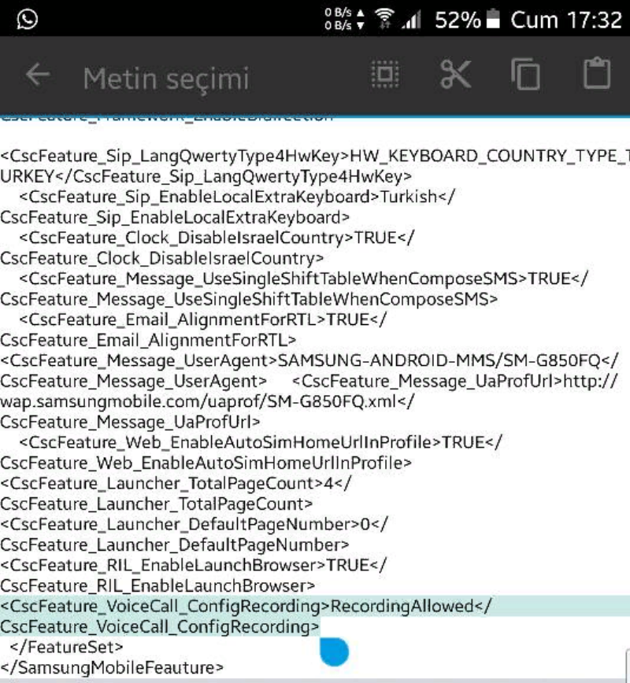Tap the closing CscFeature_Message_UaProfUrl line
The height and width of the screenshot is (683, 630).
pyautogui.click(x=130, y=422)
